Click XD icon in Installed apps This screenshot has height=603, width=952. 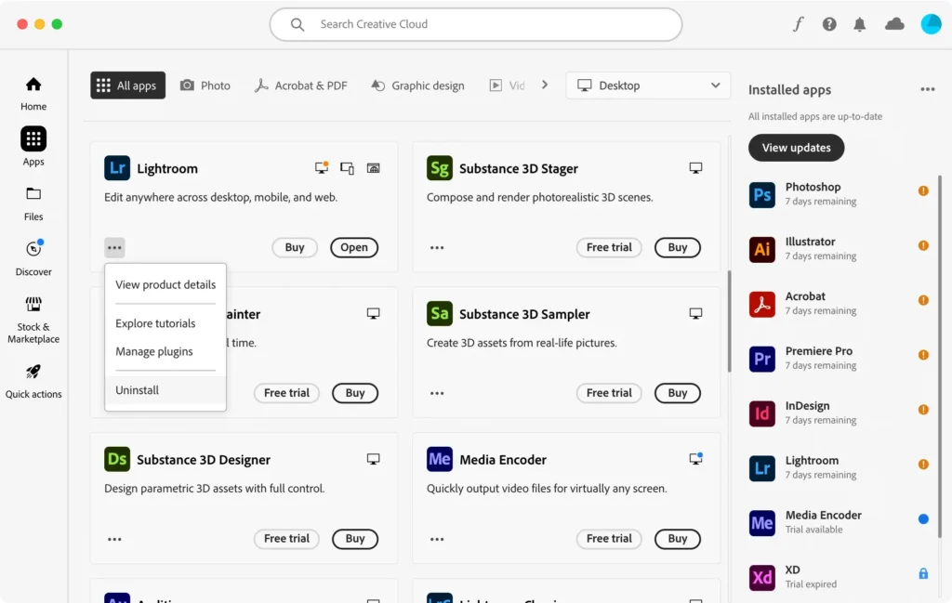point(762,577)
